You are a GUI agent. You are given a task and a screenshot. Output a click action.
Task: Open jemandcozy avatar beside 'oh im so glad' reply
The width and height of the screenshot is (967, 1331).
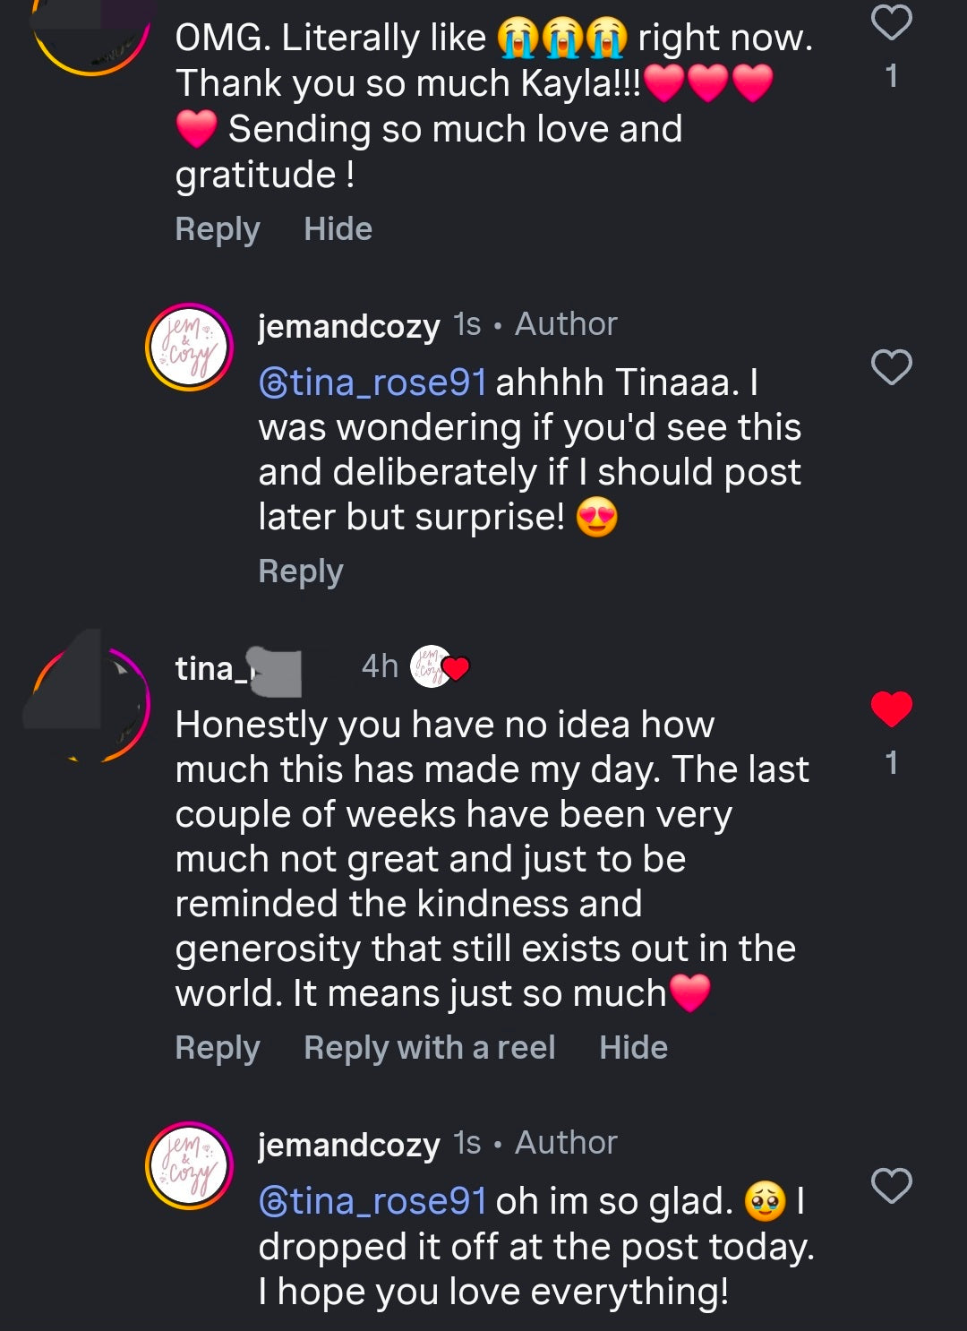[x=190, y=1166]
